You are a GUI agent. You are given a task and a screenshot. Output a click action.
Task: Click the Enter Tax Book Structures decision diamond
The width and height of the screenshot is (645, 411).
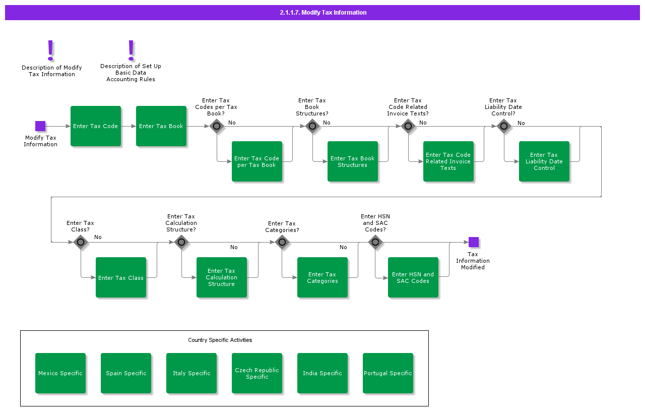[312, 127]
